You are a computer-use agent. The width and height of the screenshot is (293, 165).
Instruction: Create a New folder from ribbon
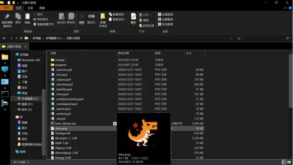tap(103, 20)
